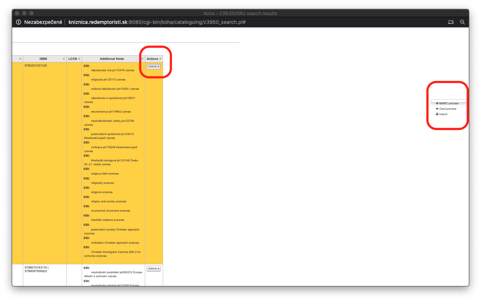Image resolution: width=481 pixels, height=301 pixels.
Task: Open the device/cast icon in address bar
Action: pyautogui.click(x=451, y=22)
